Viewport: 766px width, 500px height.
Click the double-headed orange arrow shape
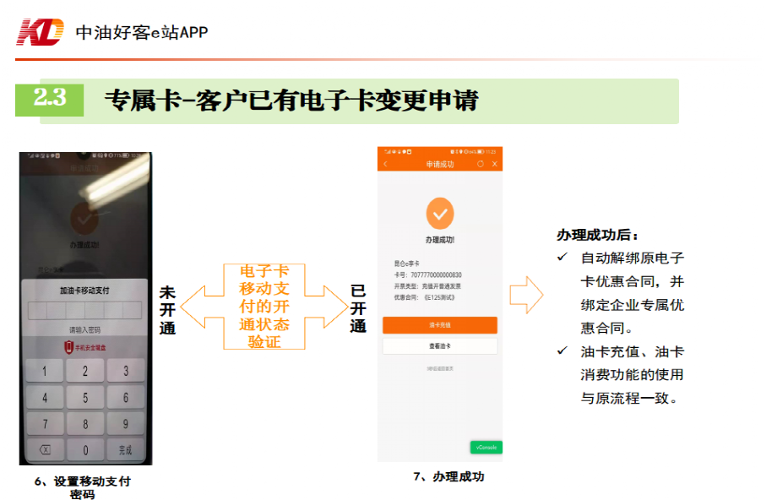tap(263, 306)
